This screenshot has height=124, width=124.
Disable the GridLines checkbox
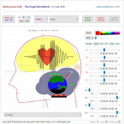[x=119, y=122]
